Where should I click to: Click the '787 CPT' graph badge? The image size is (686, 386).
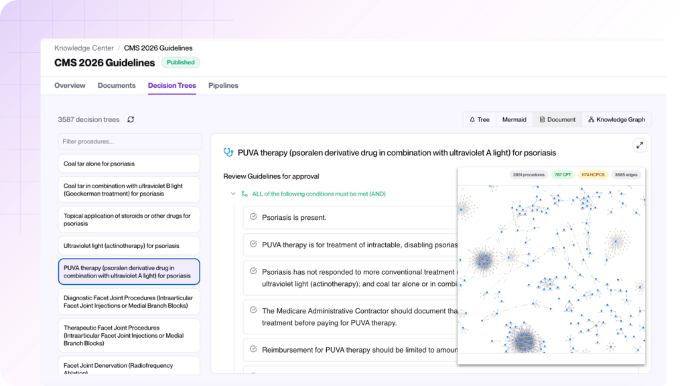coord(563,175)
